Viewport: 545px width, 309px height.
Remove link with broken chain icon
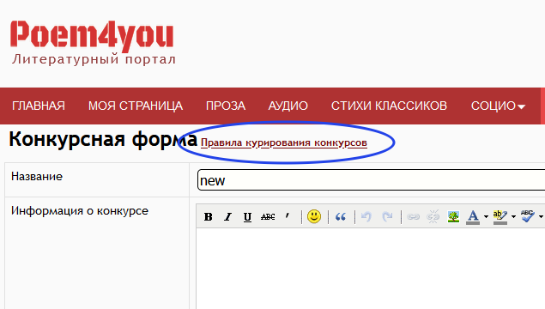tap(433, 216)
